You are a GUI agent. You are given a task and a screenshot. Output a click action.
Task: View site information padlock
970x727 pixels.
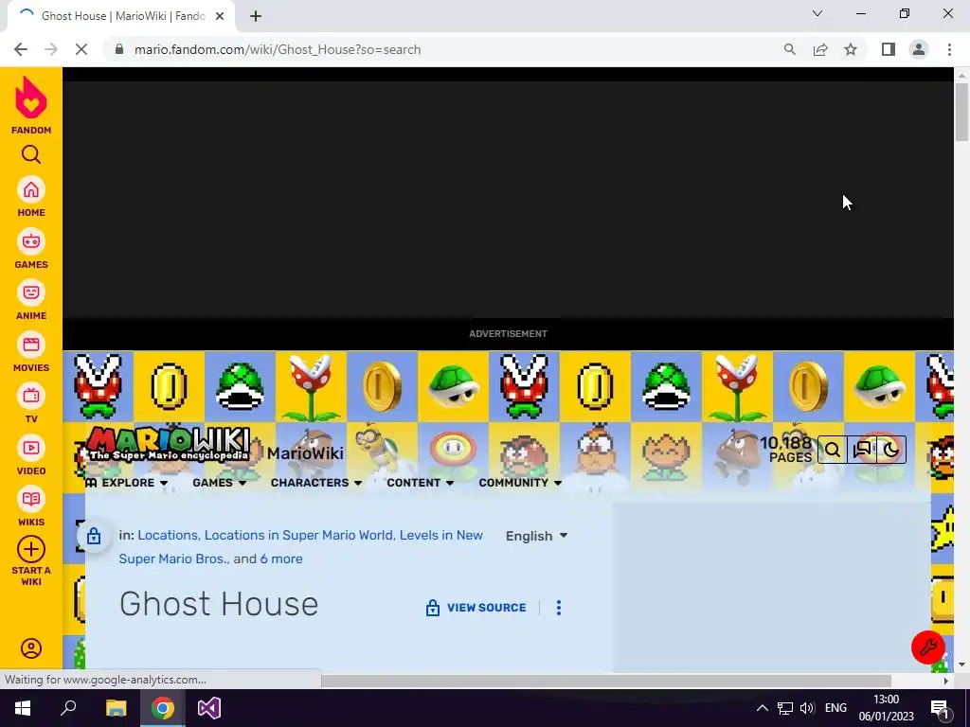[x=118, y=49]
